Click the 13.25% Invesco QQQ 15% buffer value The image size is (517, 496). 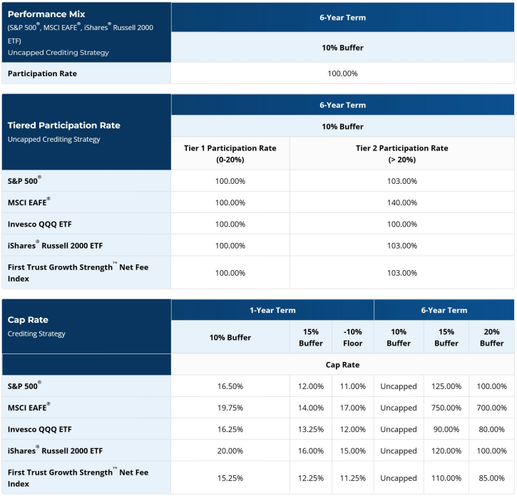pyautogui.click(x=311, y=430)
